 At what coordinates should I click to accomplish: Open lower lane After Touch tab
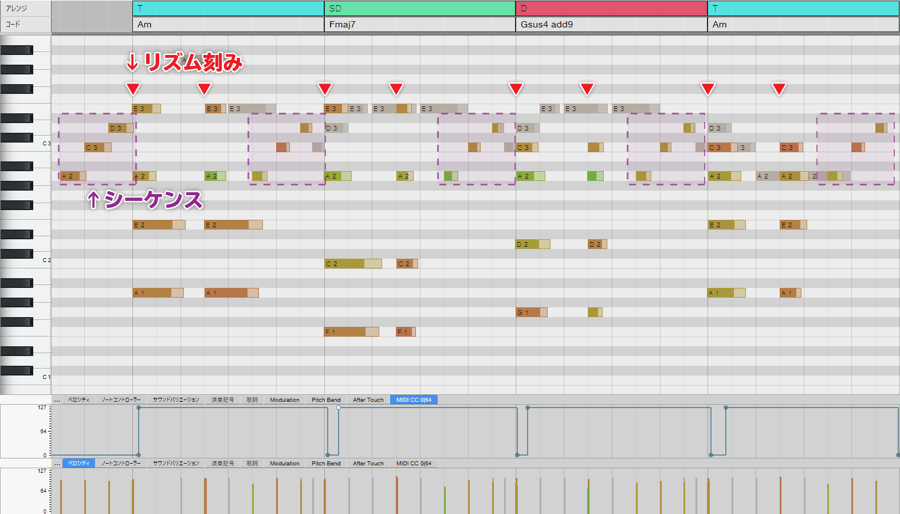point(368,463)
